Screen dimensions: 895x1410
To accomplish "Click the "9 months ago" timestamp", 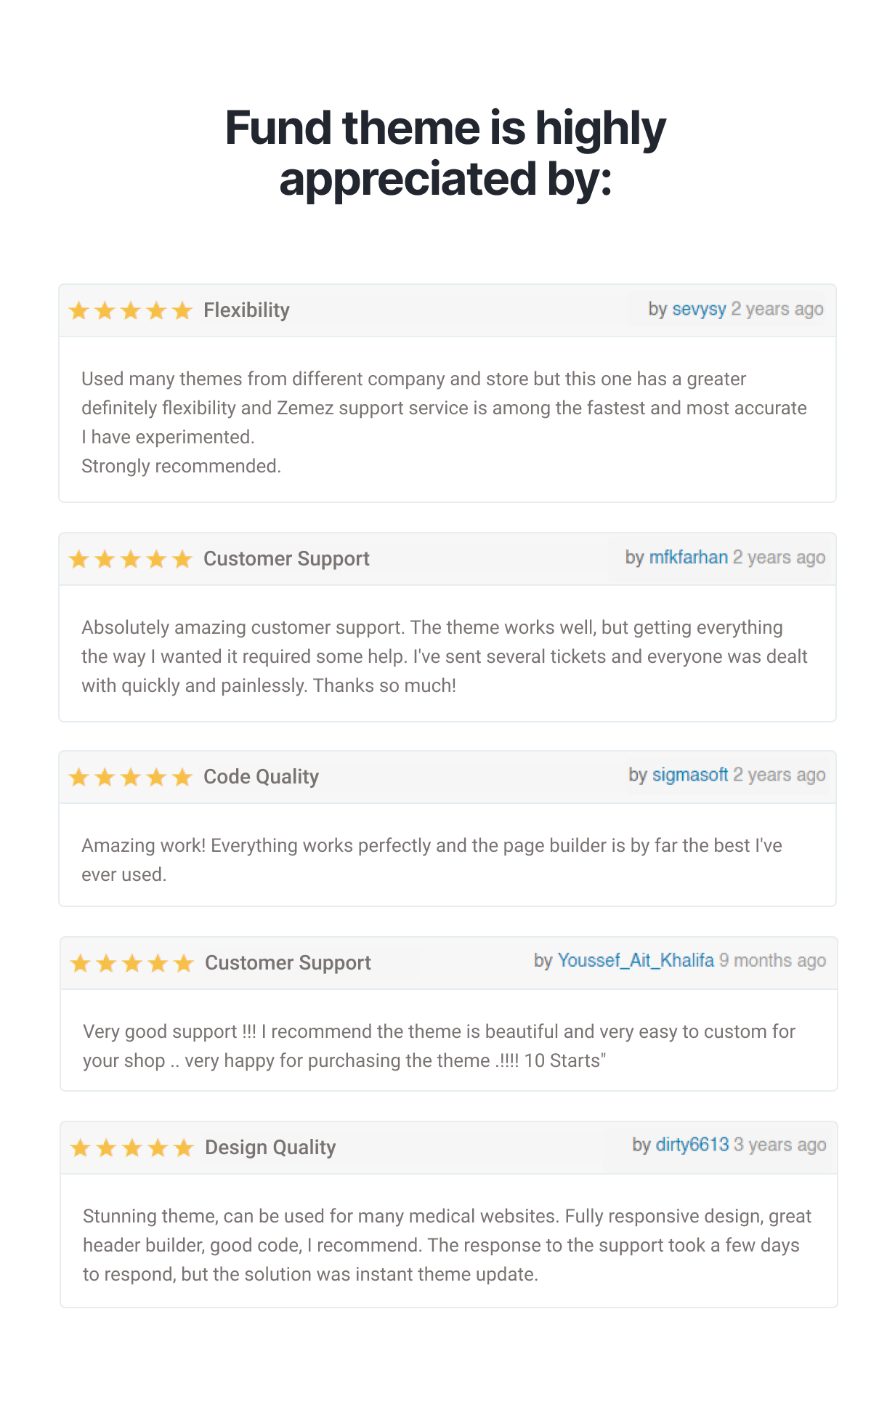I will 772,960.
